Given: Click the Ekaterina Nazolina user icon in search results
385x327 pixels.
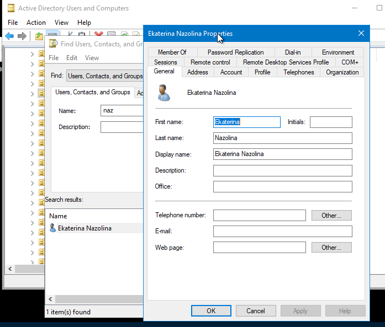Looking at the screenshot, I should 52,228.
